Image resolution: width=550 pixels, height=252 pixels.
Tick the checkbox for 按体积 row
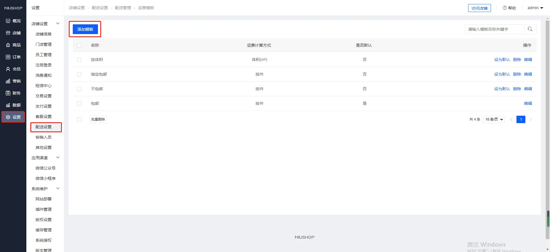click(79, 60)
